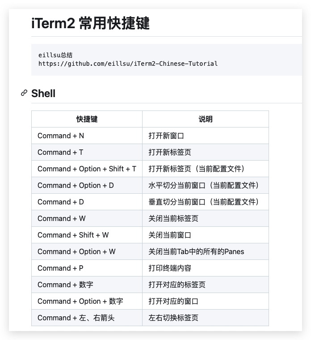This screenshot has width=311, height=340.
Task: Click the Command + Option + D cell
Action: click(x=87, y=185)
